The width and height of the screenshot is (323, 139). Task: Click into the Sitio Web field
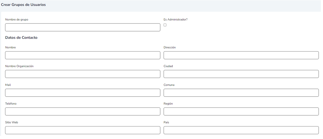pyautogui.click(x=83, y=130)
